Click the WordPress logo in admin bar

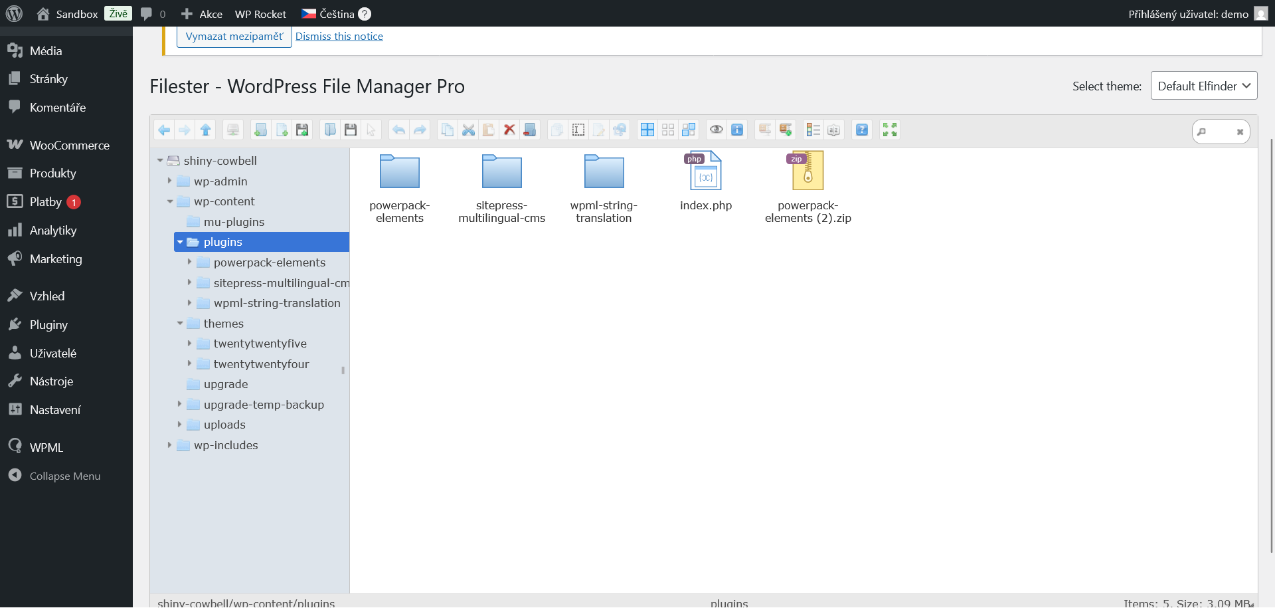14,14
